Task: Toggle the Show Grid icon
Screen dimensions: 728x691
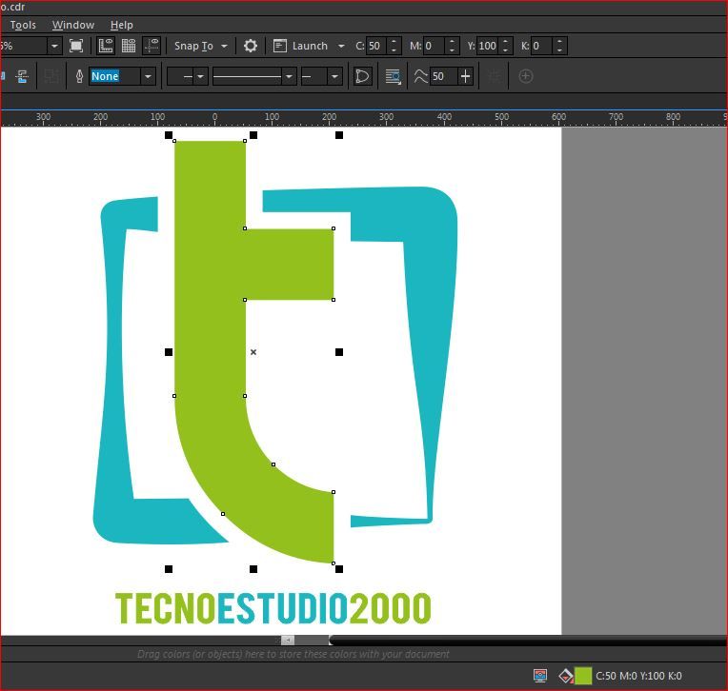Action: tap(129, 46)
